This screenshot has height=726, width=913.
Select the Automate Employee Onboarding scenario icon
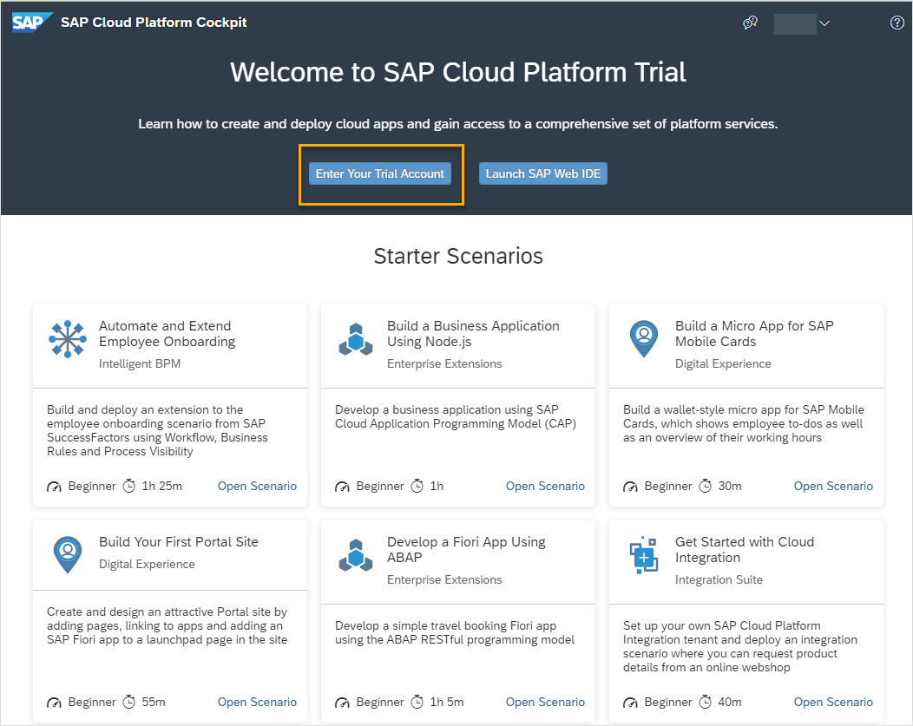(x=68, y=338)
